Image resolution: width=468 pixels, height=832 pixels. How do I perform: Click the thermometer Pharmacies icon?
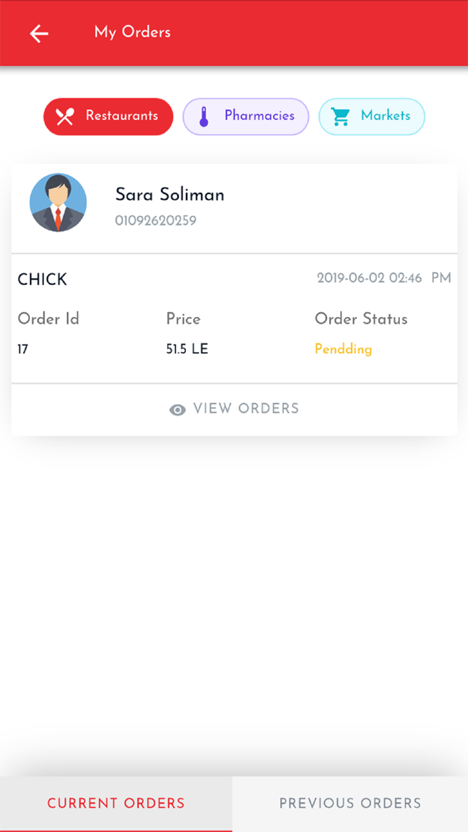204,117
